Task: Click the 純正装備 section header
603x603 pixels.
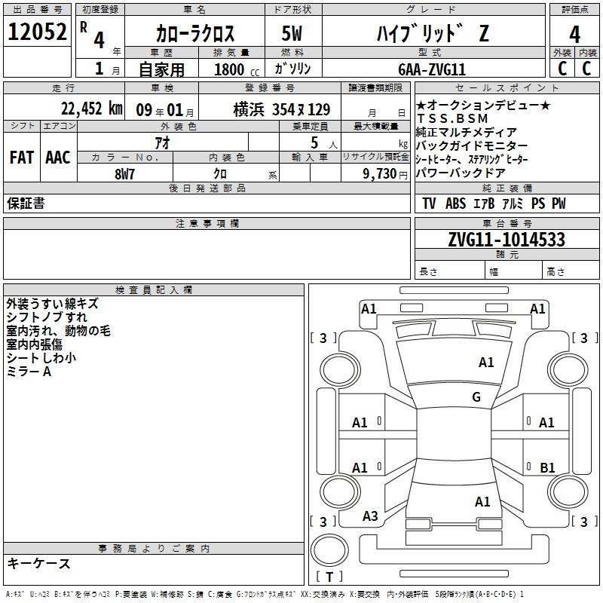Action: point(507,188)
